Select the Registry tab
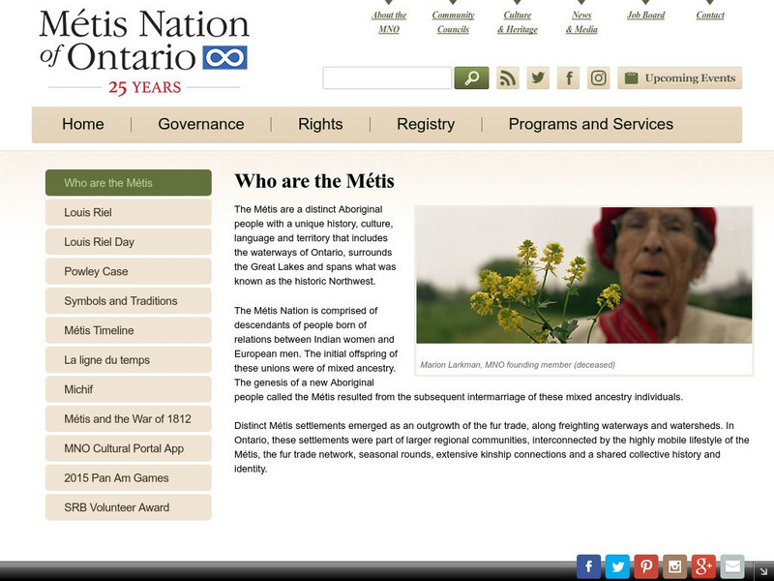The width and height of the screenshot is (774, 581). coord(426,124)
